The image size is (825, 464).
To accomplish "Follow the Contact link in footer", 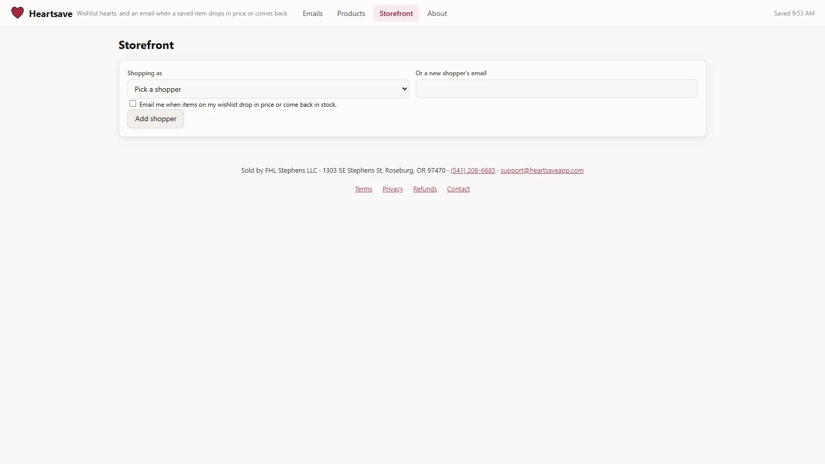I will [458, 189].
